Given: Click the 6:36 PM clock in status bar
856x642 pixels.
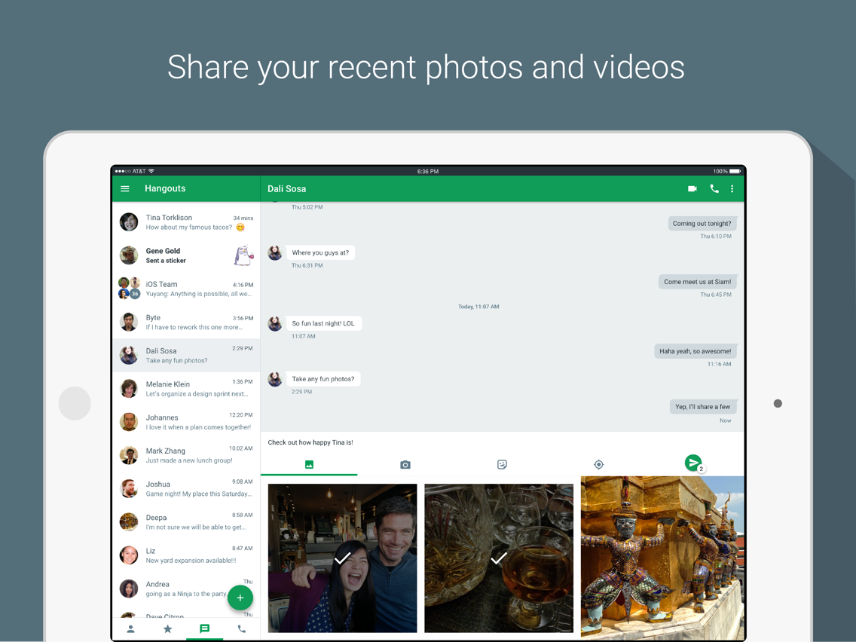Looking at the screenshot, I should (x=428, y=171).
